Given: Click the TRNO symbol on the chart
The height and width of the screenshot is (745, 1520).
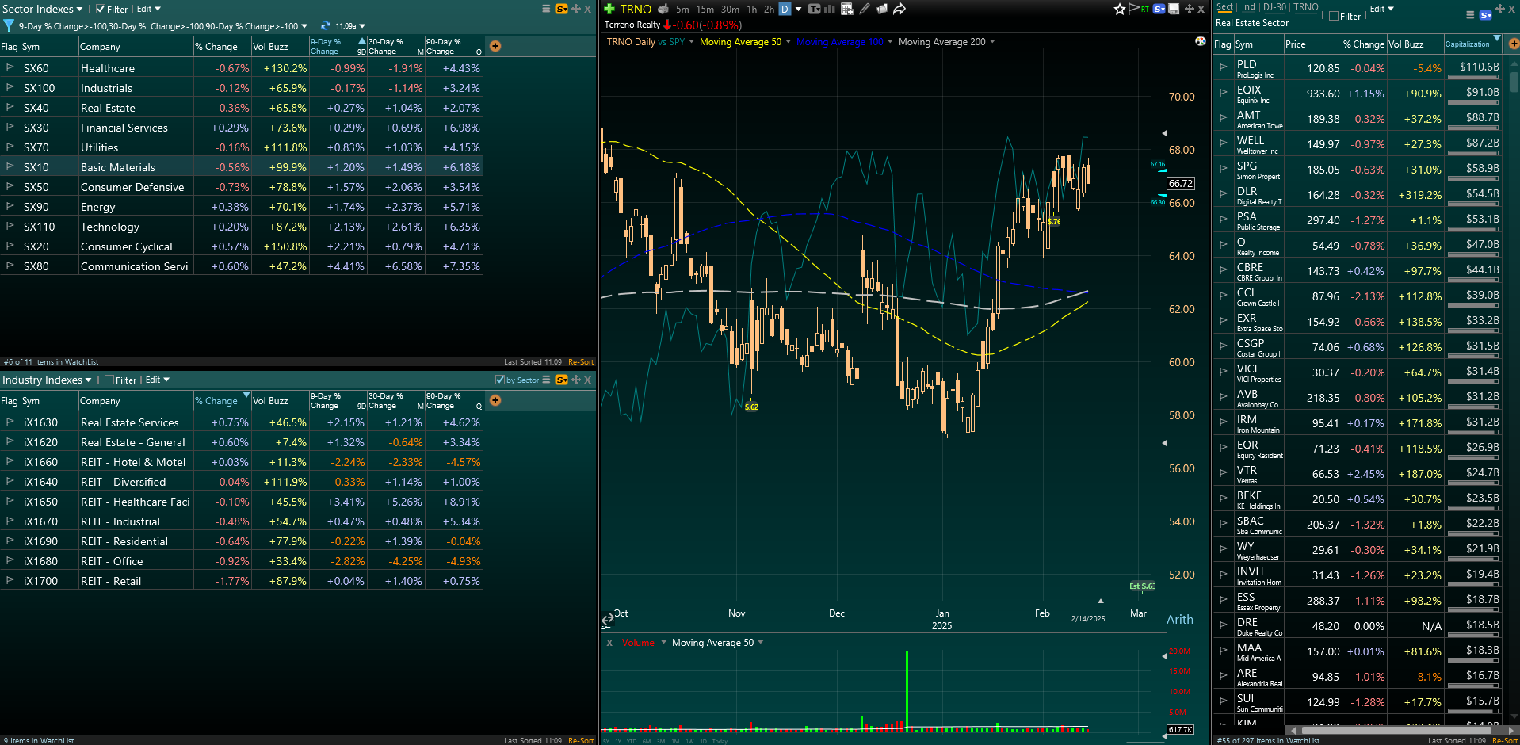Looking at the screenshot, I should point(636,9).
